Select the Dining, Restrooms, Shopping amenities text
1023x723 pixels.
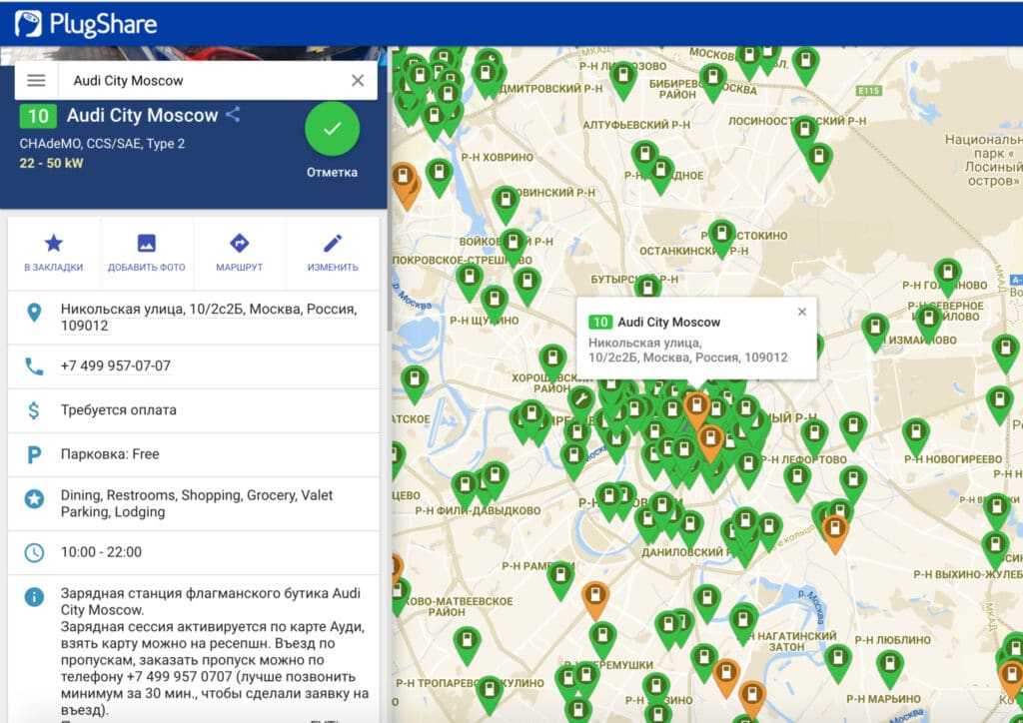(197, 503)
